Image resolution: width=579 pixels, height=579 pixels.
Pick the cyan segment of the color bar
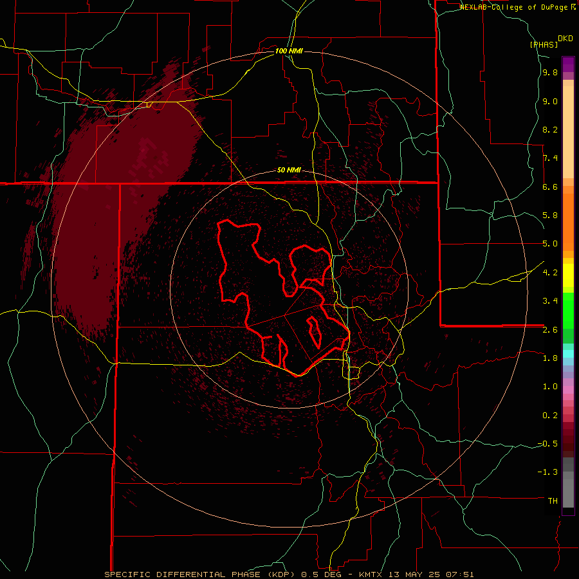point(568,354)
